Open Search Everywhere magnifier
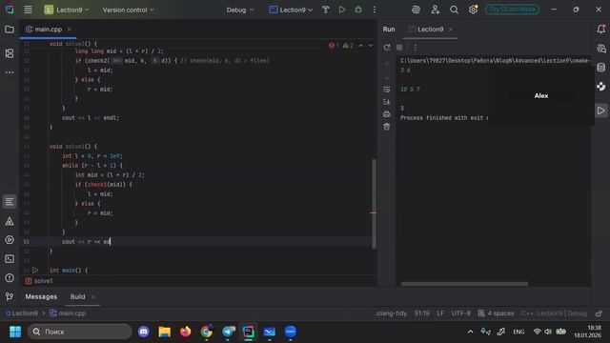This screenshot has height=343, width=610. [454, 10]
